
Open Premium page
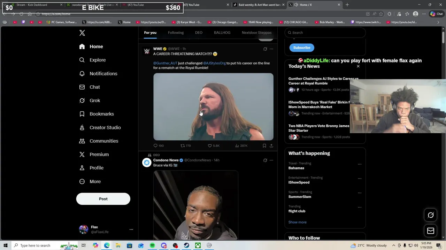coord(94,155)
